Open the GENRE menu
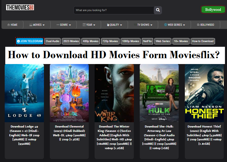The width and height of the screenshot is (227, 162). point(64,25)
